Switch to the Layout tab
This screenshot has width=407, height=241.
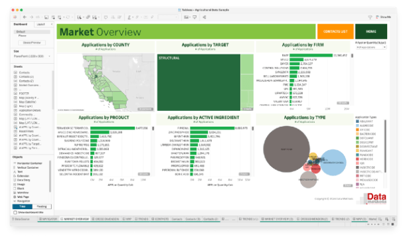click(41, 24)
